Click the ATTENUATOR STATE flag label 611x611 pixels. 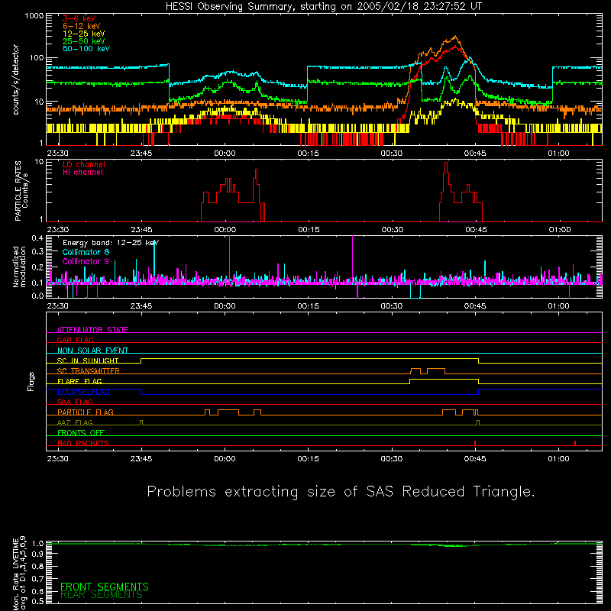(x=92, y=330)
